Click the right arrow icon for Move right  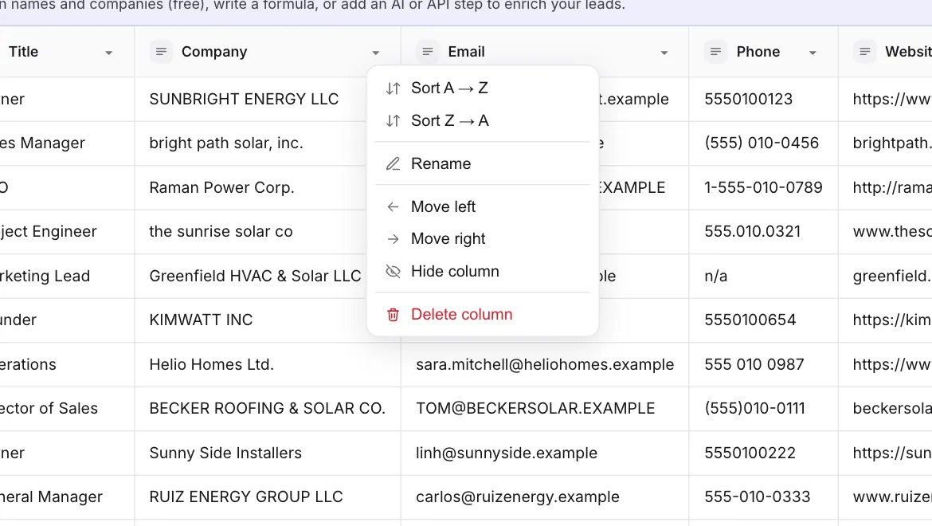point(393,239)
